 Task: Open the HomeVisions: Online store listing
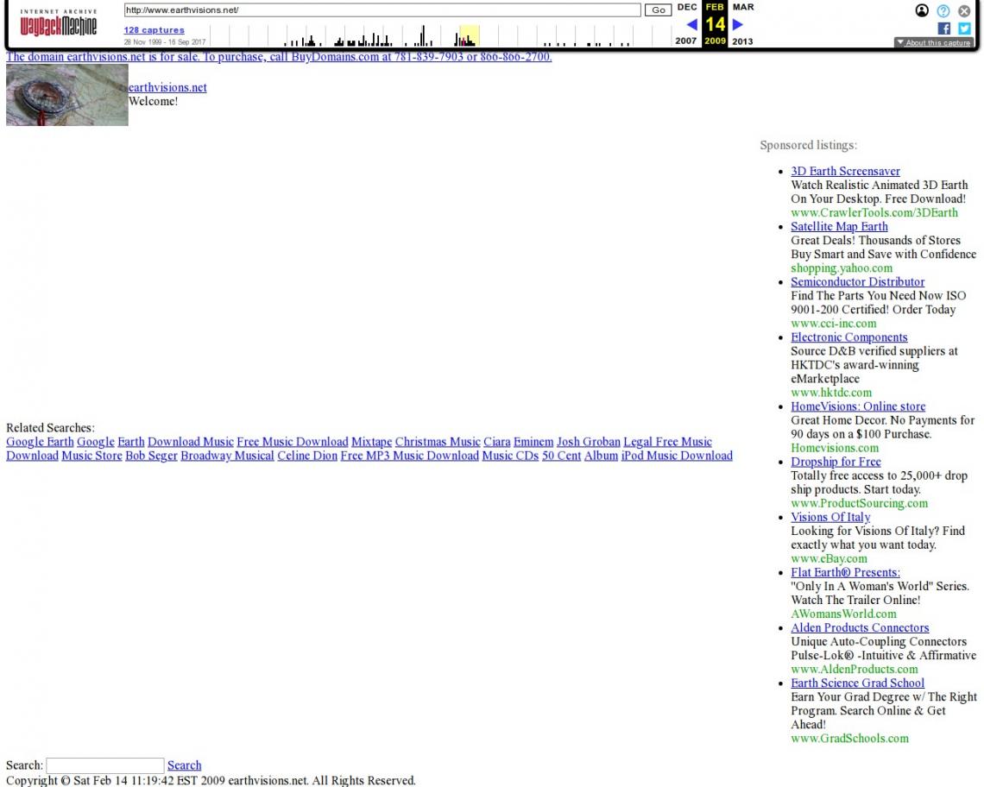click(858, 406)
